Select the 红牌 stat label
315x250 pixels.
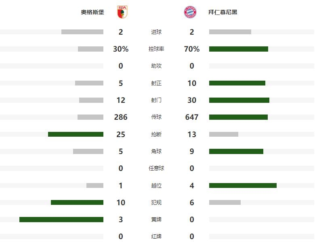[156, 237]
